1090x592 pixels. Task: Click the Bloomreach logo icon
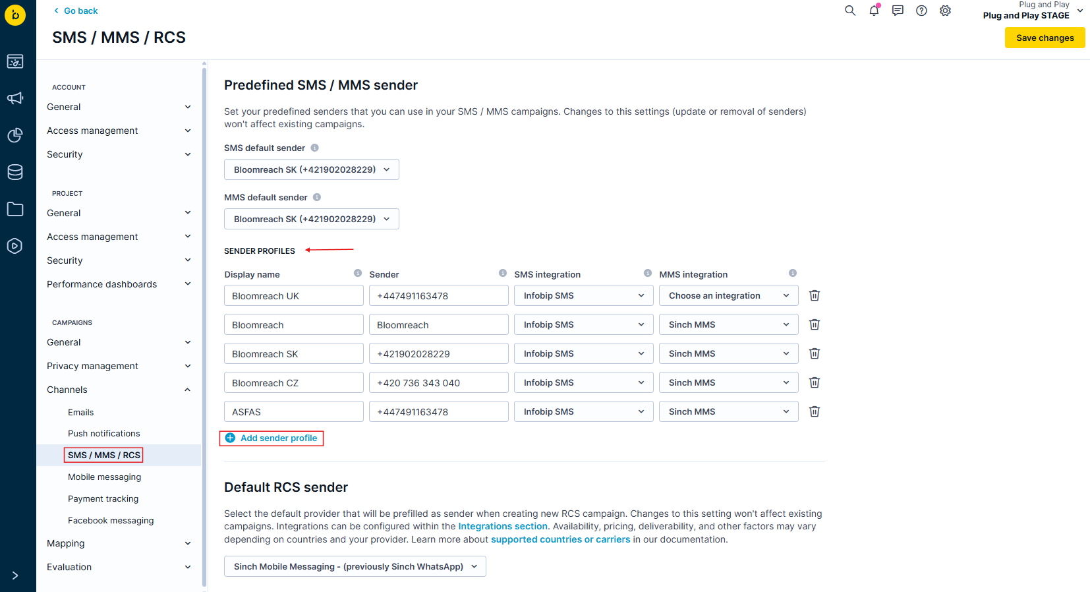click(15, 15)
